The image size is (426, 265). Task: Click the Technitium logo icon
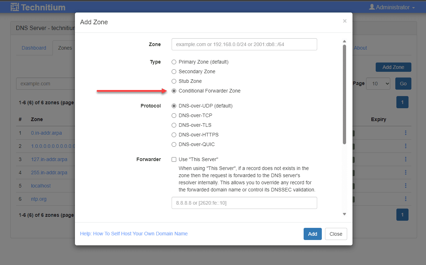coord(15,7)
